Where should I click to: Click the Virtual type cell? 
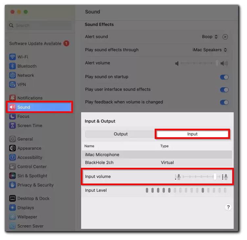pyautogui.click(x=167, y=163)
